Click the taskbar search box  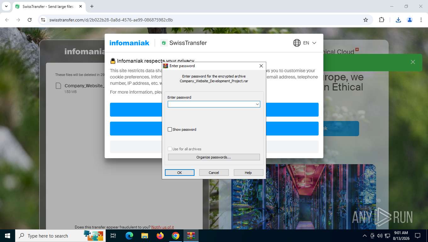60,236
